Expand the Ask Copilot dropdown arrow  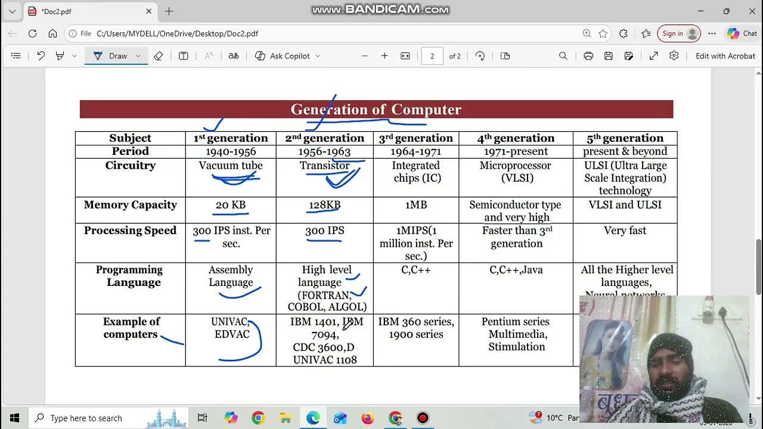(x=318, y=55)
